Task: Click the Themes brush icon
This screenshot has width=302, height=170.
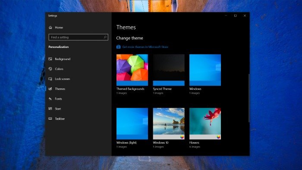Action: (x=50, y=89)
